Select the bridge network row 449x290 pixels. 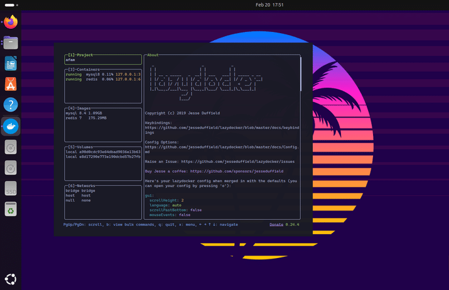point(103,190)
